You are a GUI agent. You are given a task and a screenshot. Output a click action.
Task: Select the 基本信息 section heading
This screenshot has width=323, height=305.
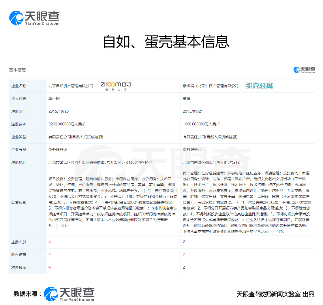click(17, 70)
